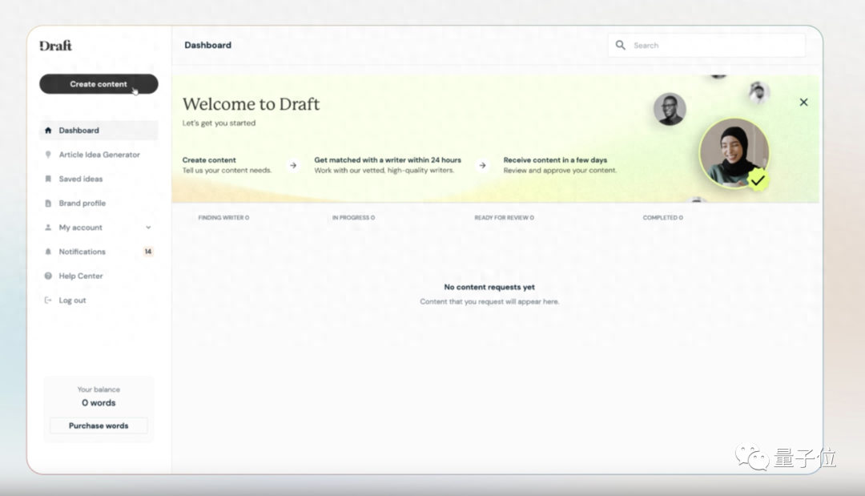
Task: Click the Brand profile document icon
Action: click(x=48, y=204)
